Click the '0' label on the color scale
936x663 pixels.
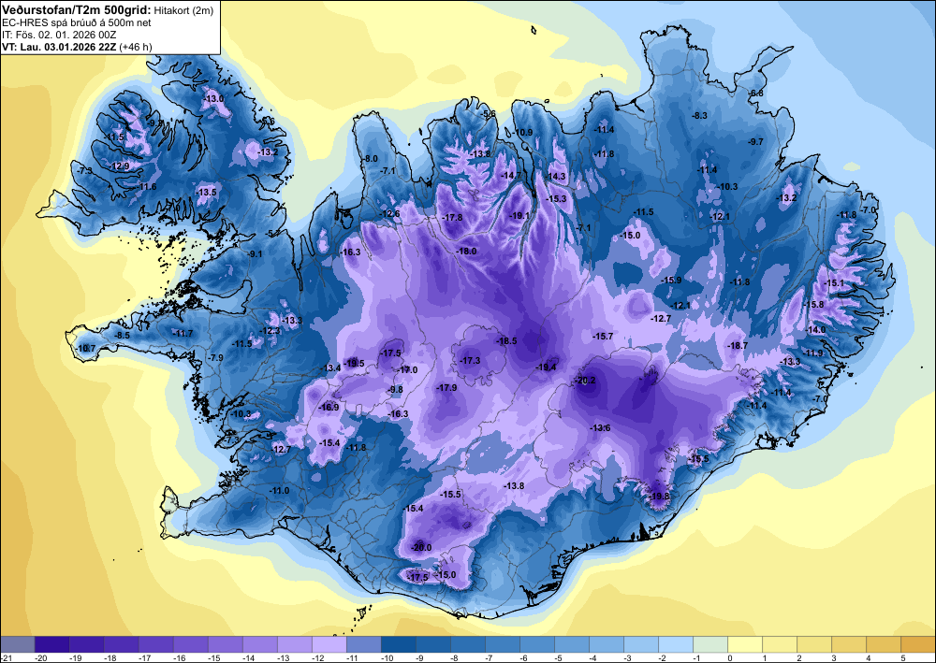pyautogui.click(x=729, y=657)
